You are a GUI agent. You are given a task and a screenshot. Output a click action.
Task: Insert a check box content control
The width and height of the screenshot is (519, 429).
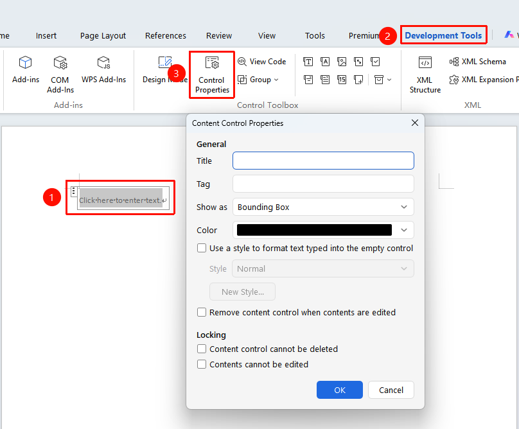click(x=375, y=62)
